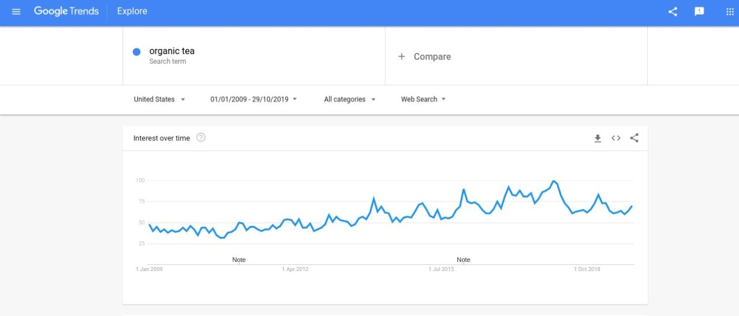The width and height of the screenshot is (739, 316).
Task: Expand the All categories dropdown
Action: (350, 99)
